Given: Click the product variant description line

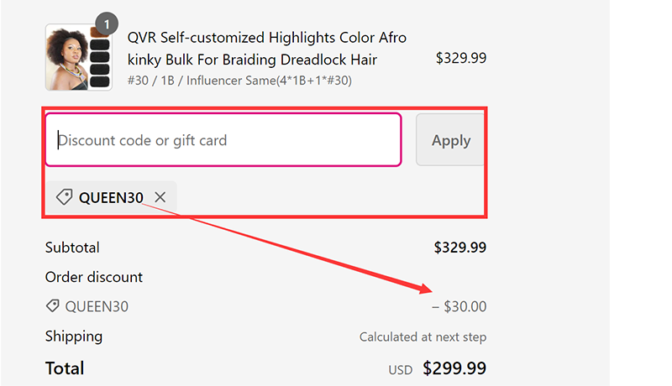Looking at the screenshot, I should pyautogui.click(x=239, y=81).
